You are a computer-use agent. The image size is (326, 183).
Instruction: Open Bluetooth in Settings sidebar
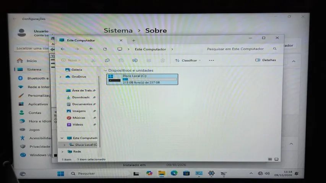point(33,78)
